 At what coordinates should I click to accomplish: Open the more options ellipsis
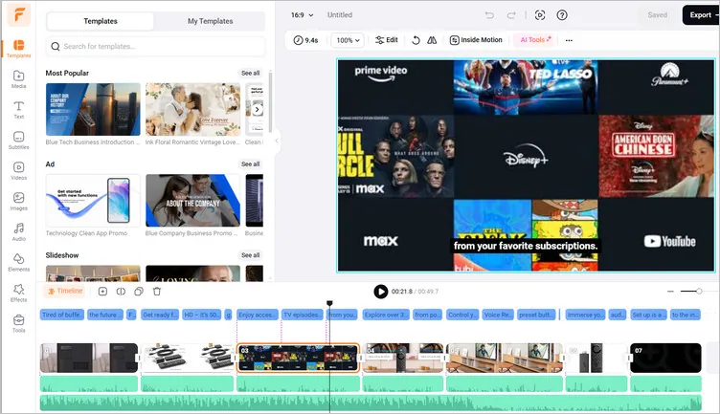tap(569, 40)
